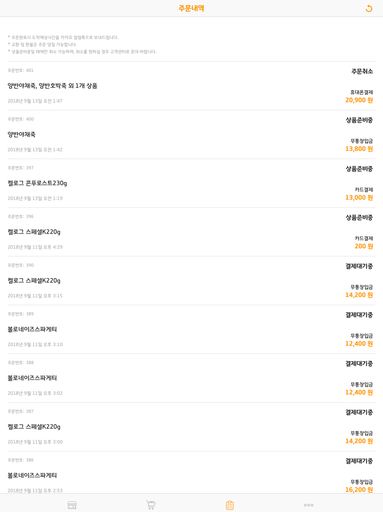Open the more options dots tab
The width and height of the screenshot is (383, 512).
point(309,505)
